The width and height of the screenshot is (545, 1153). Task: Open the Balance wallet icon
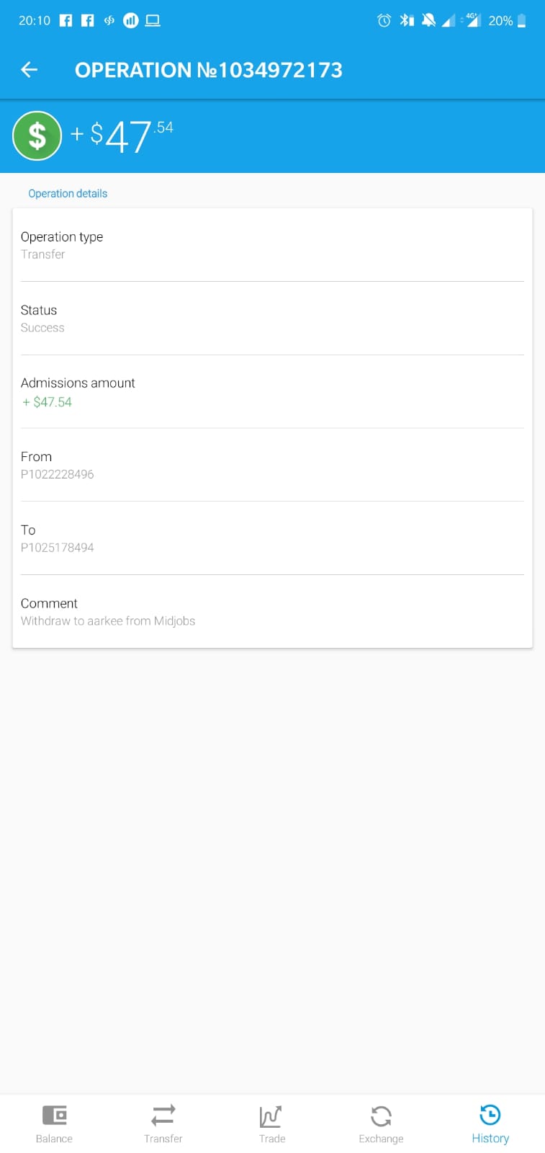pos(54,1116)
